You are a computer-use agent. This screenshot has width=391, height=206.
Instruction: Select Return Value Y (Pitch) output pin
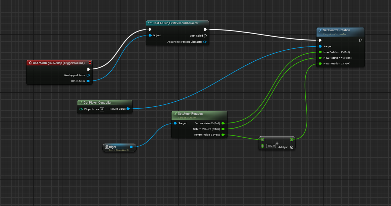coord(223,129)
